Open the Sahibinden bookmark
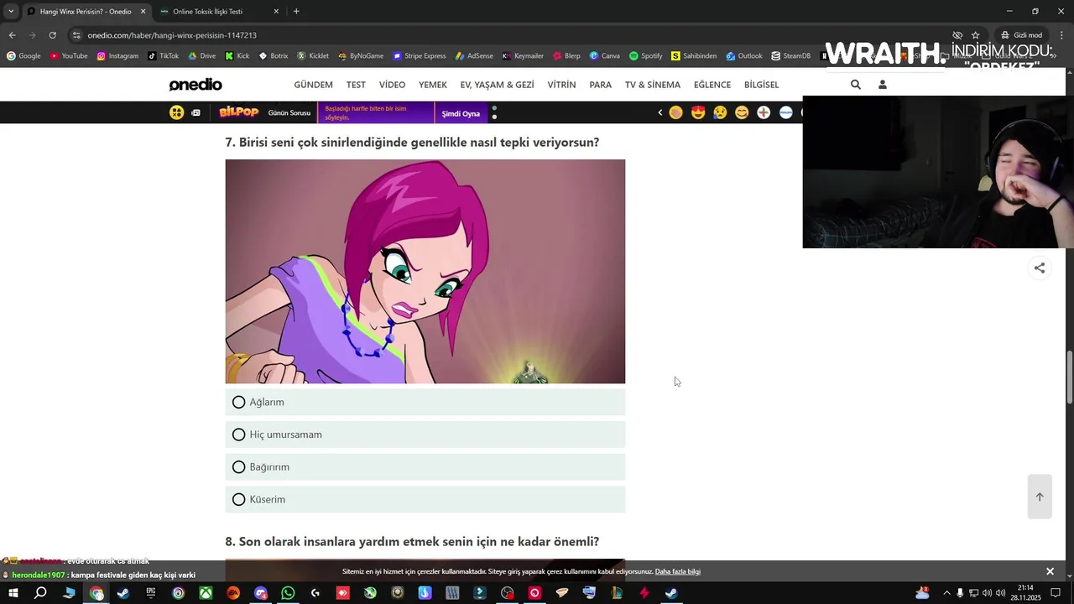This screenshot has width=1074, height=604. click(694, 56)
